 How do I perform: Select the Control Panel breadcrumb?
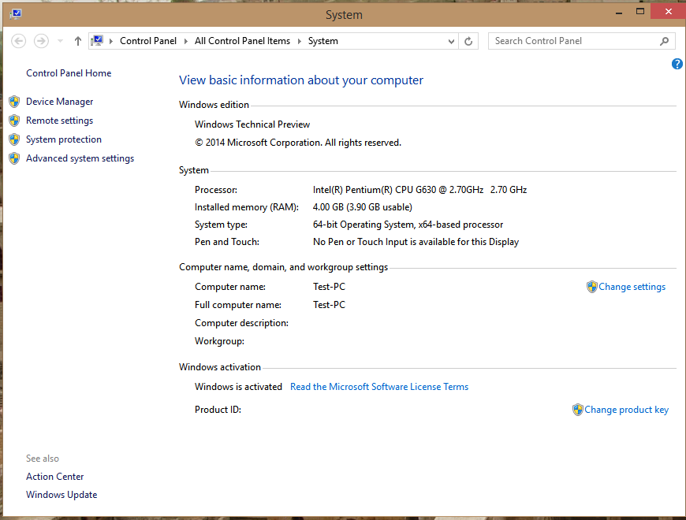click(148, 41)
